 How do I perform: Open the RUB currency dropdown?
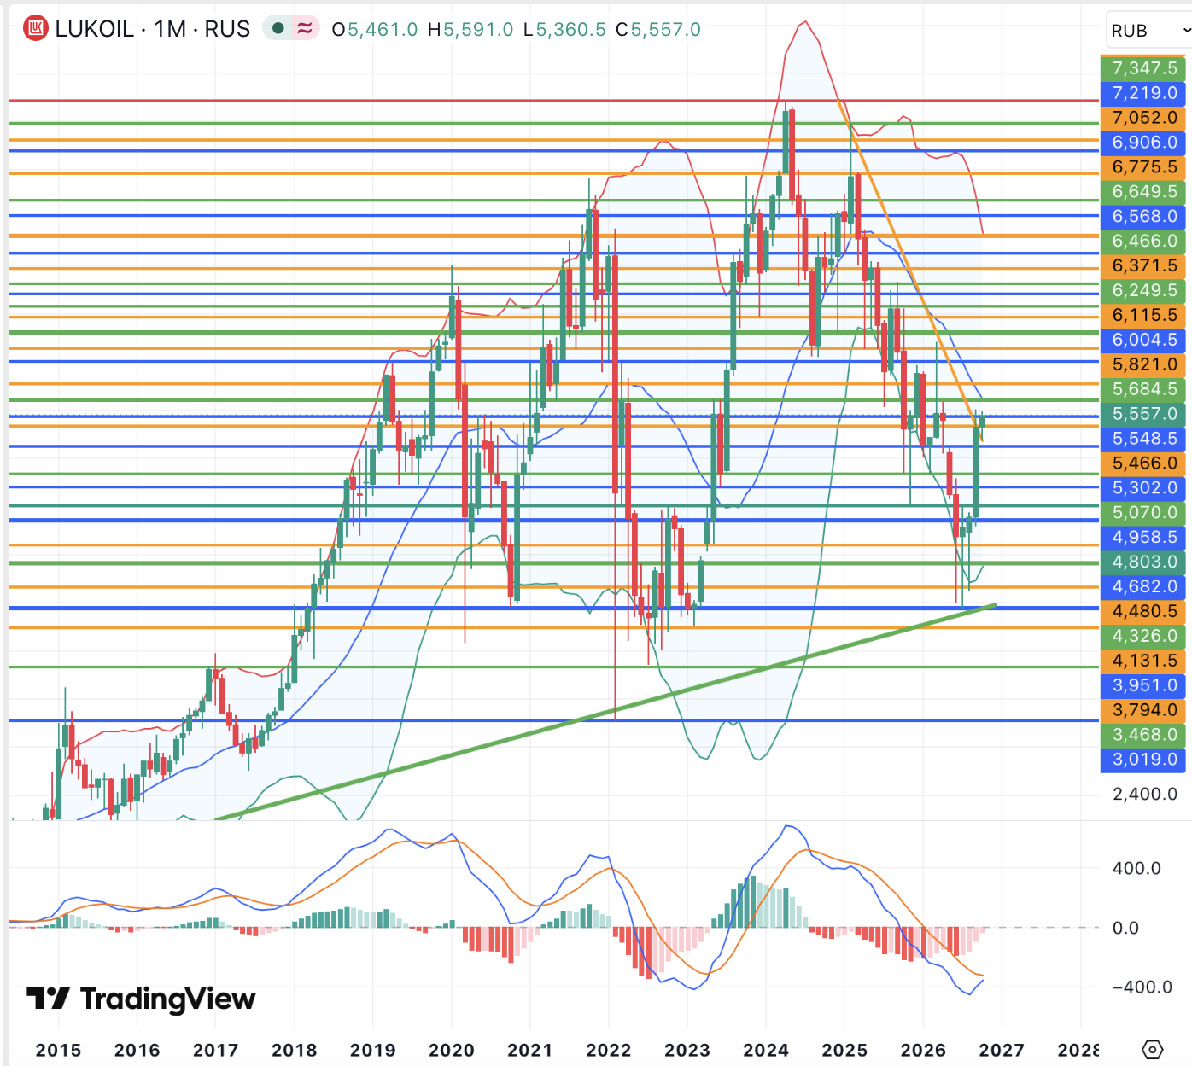1148,31
